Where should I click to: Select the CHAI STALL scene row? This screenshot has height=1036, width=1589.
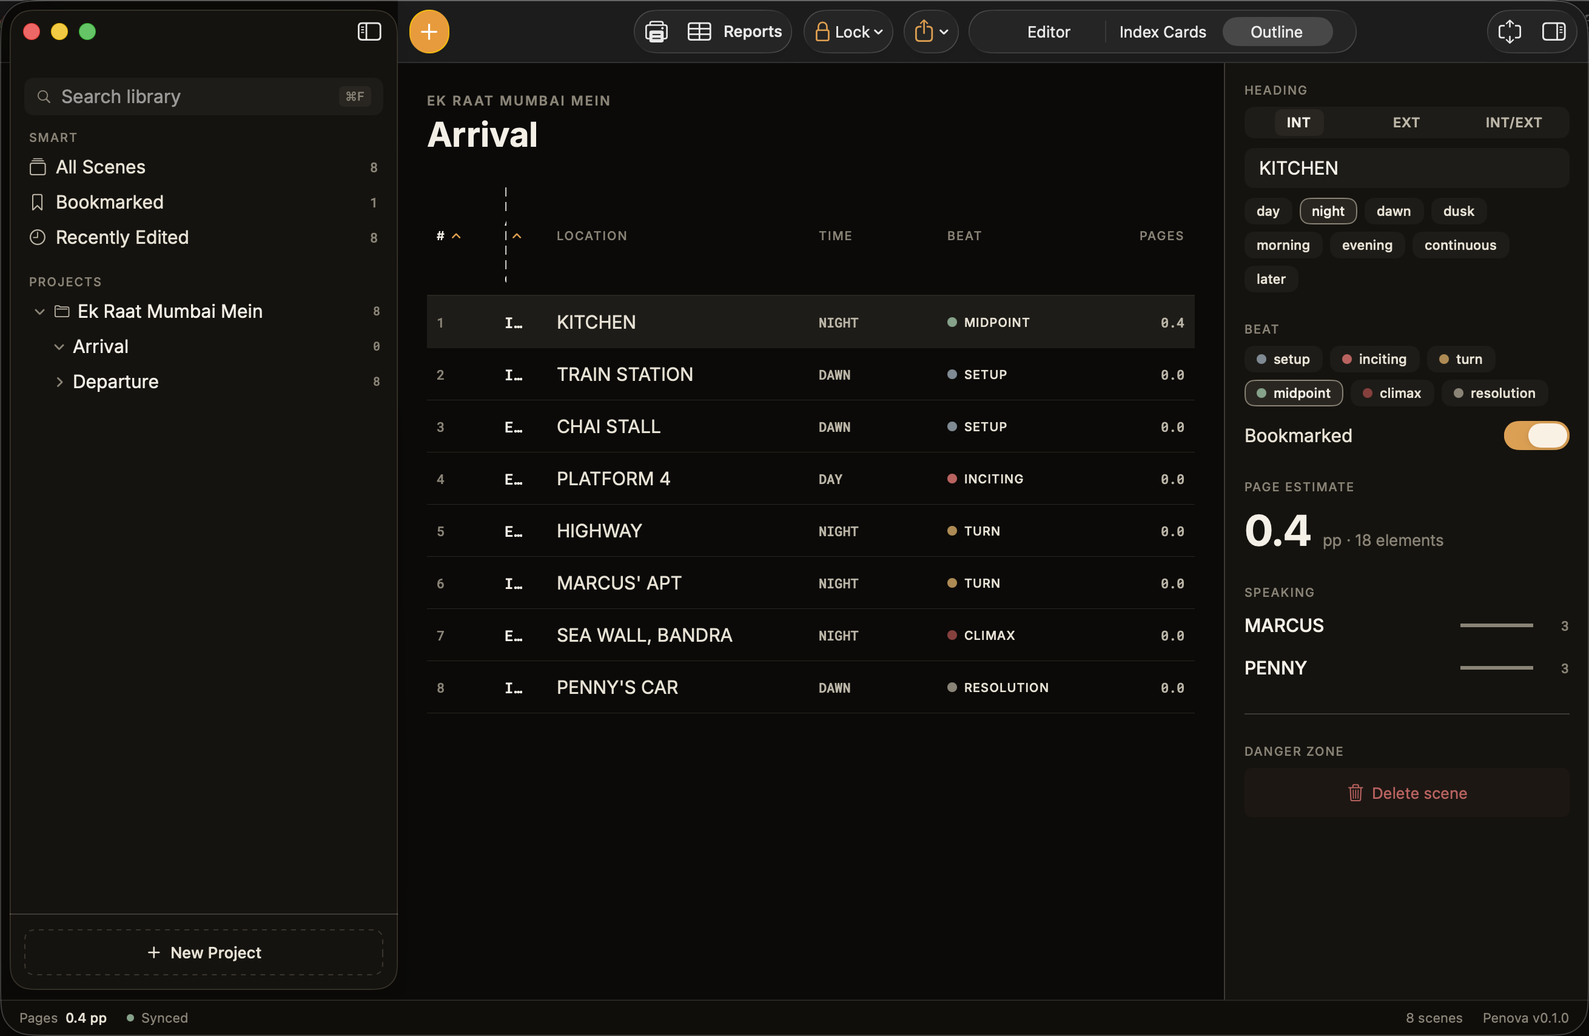pos(810,426)
